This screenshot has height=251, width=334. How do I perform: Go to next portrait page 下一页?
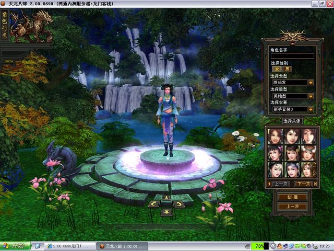tap(304, 184)
